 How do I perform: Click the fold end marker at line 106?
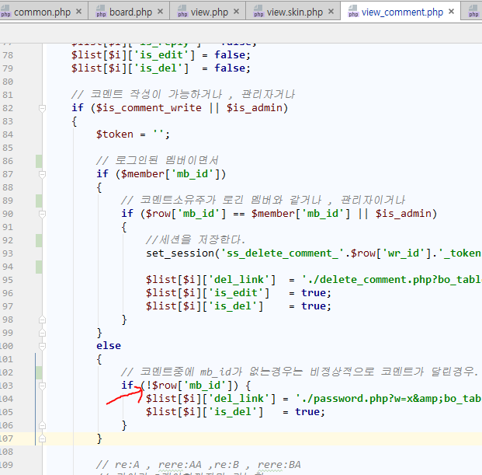(x=43, y=425)
